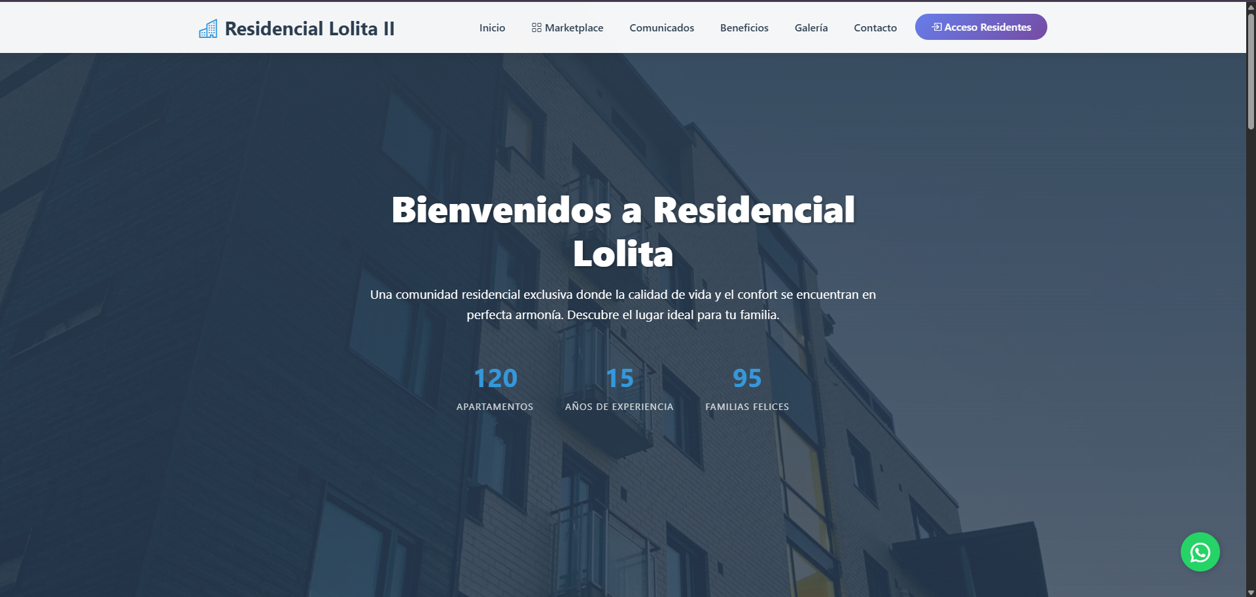1256x597 pixels.
Task: Click the building logo icon beside Residencial Lolita II
Action: point(208,27)
